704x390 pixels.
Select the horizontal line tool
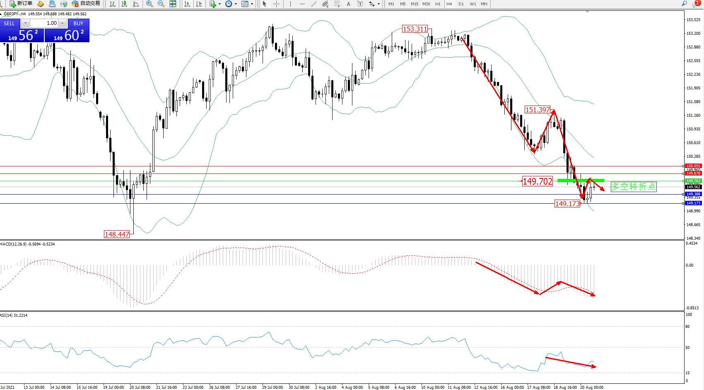coord(302,4)
